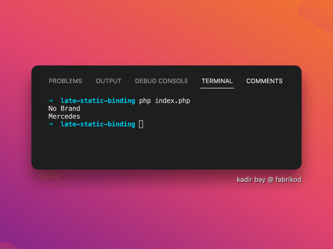Select the TERMINAL tab

tap(217, 81)
